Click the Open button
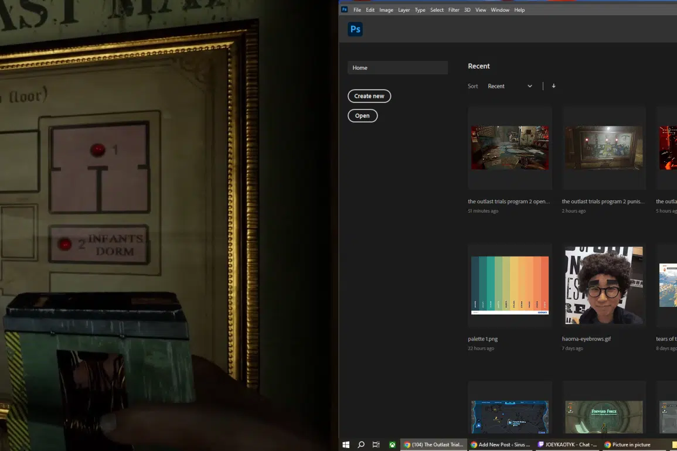The width and height of the screenshot is (677, 451). coord(362,115)
